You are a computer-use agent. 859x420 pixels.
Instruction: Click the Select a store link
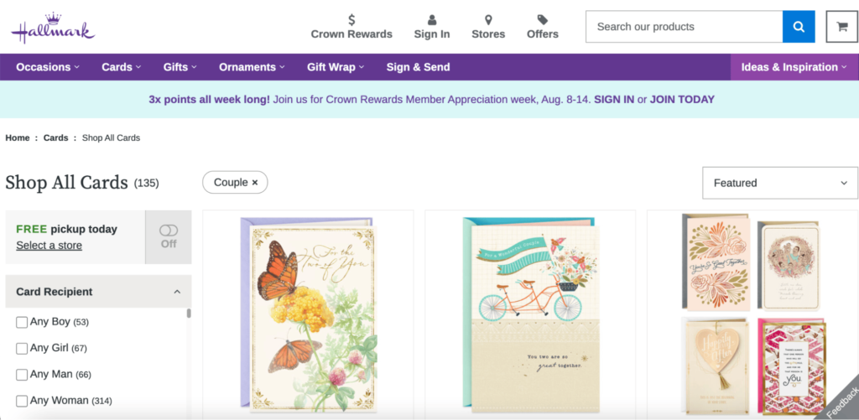coord(49,245)
